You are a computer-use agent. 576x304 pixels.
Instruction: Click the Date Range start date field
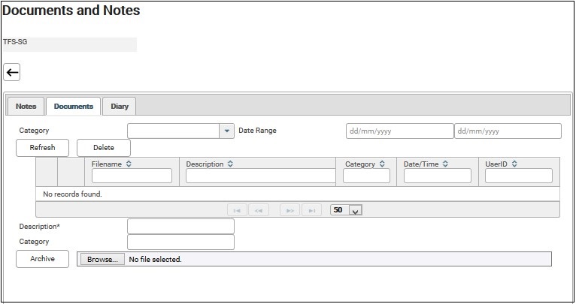(x=399, y=131)
